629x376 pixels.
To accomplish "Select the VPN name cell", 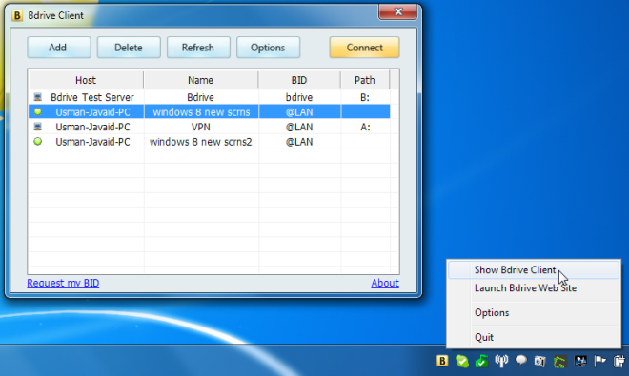I will (x=200, y=127).
